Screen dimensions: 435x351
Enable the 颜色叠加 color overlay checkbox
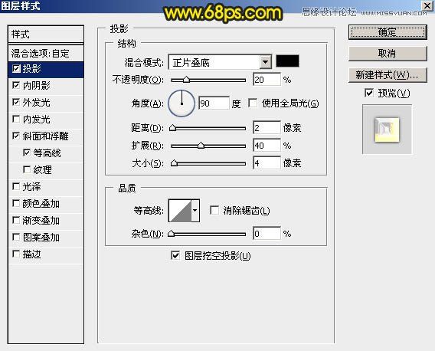(16, 203)
